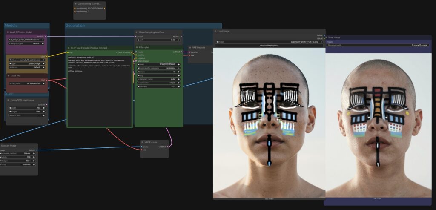Click the Load Diffusion Model collapse dot
This screenshot has width=436, height=210.
(x=8, y=32)
